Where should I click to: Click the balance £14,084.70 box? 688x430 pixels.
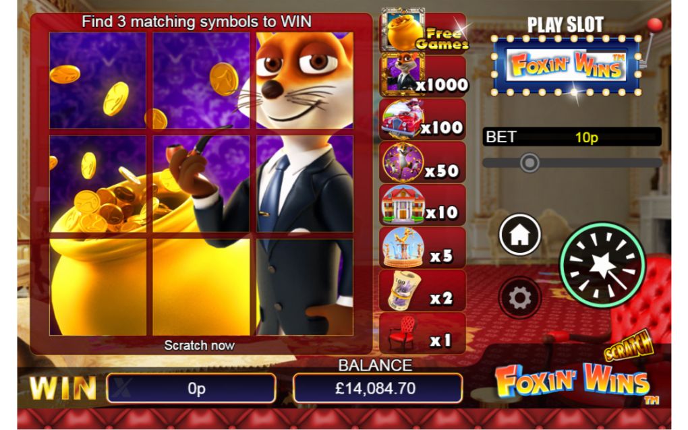pyautogui.click(x=377, y=388)
